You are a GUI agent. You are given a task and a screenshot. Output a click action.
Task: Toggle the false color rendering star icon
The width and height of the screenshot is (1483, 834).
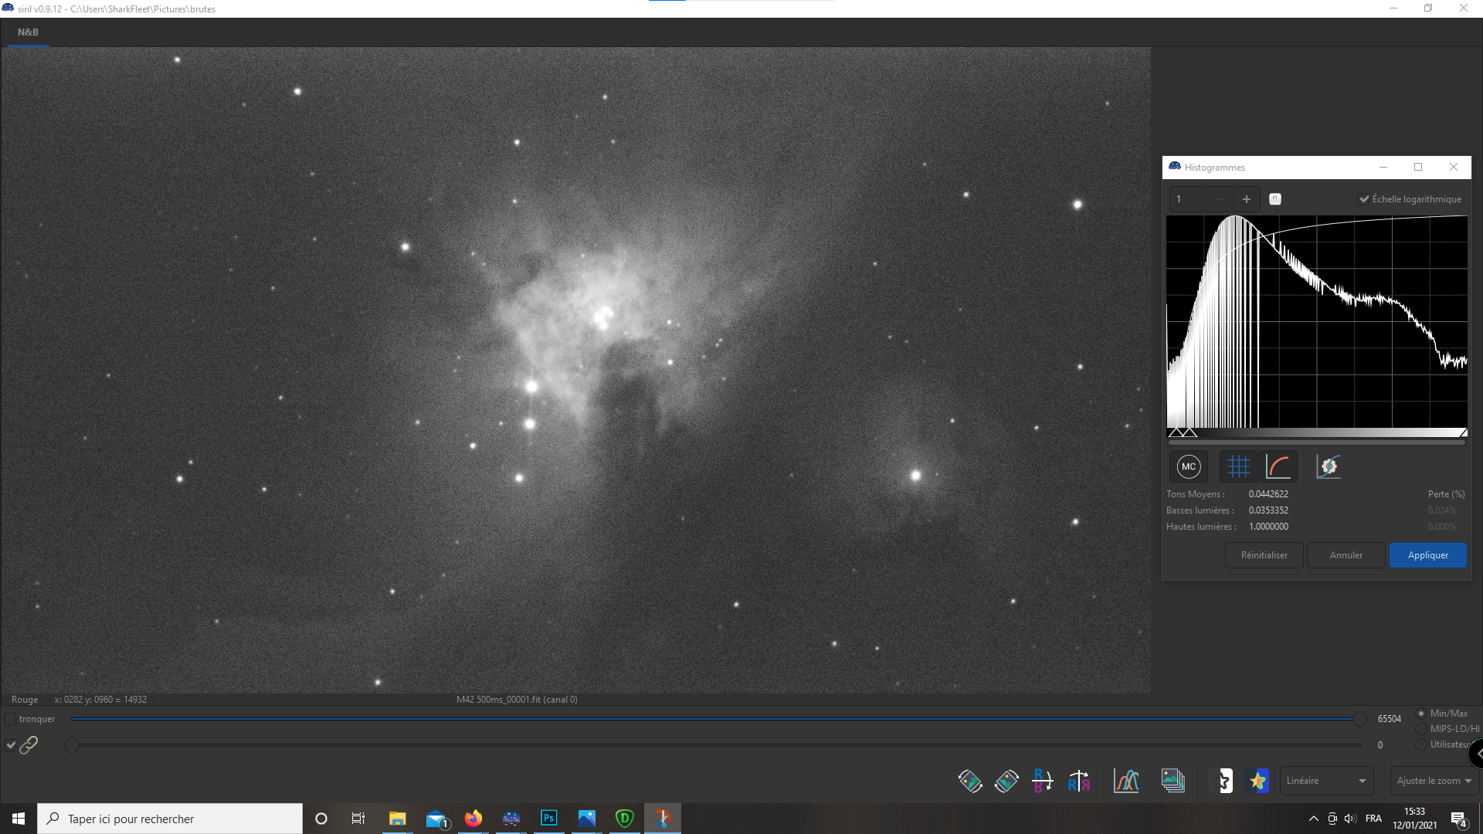(1258, 781)
